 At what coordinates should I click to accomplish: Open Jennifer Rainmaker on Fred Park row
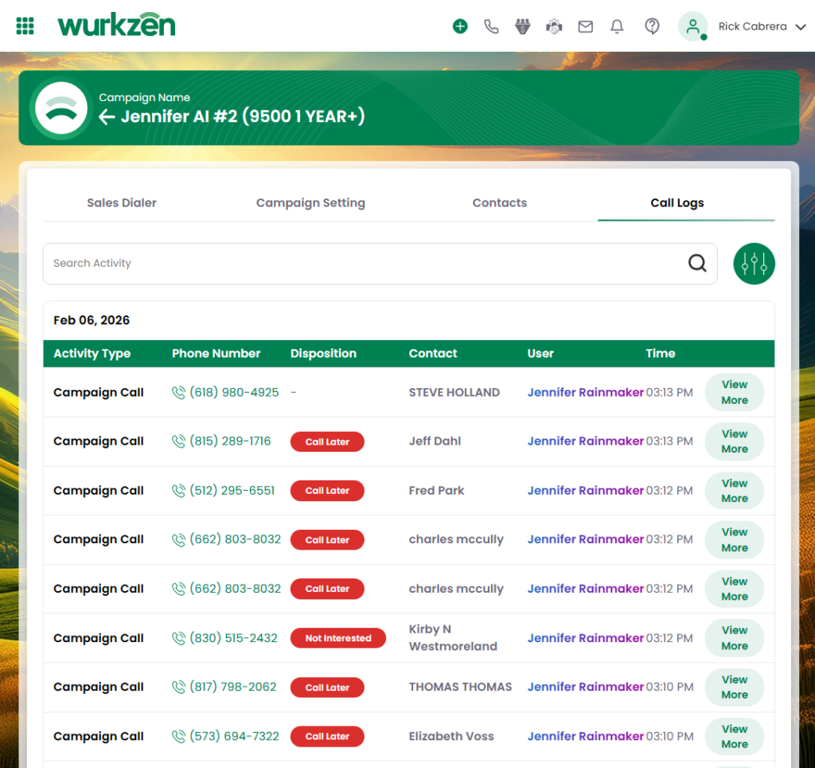[585, 491]
